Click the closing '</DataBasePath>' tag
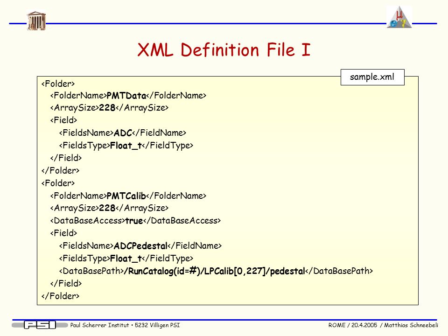 [x=339, y=271]
